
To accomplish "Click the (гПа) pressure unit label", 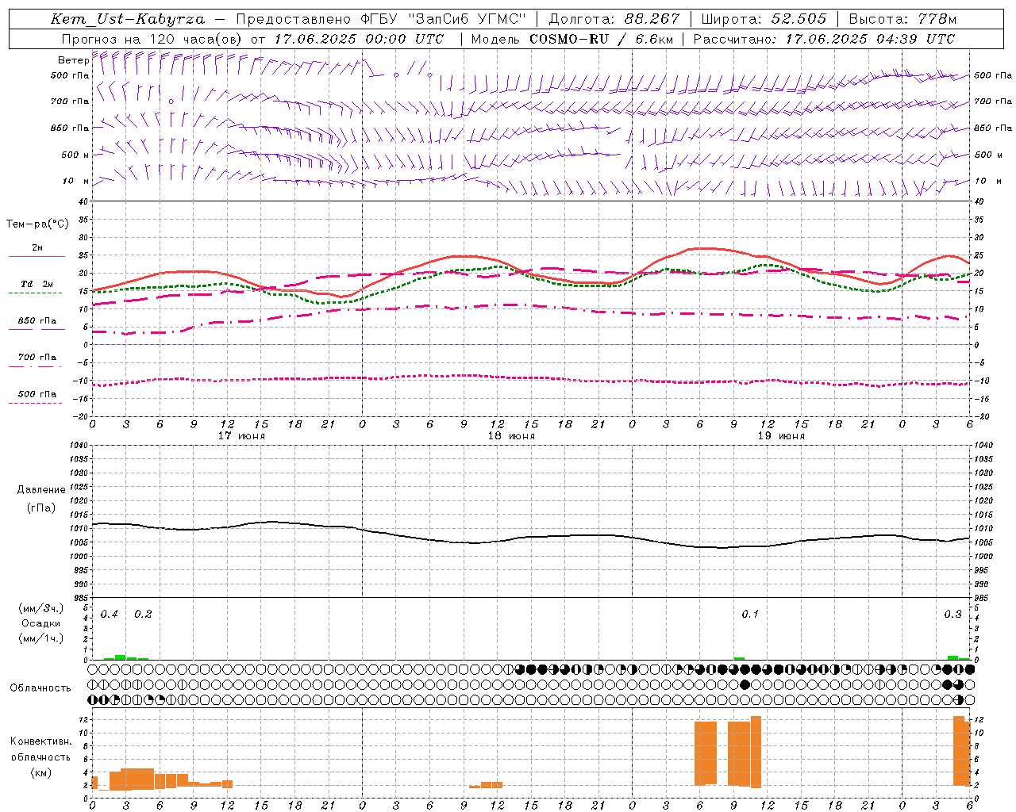I will click(x=41, y=507).
